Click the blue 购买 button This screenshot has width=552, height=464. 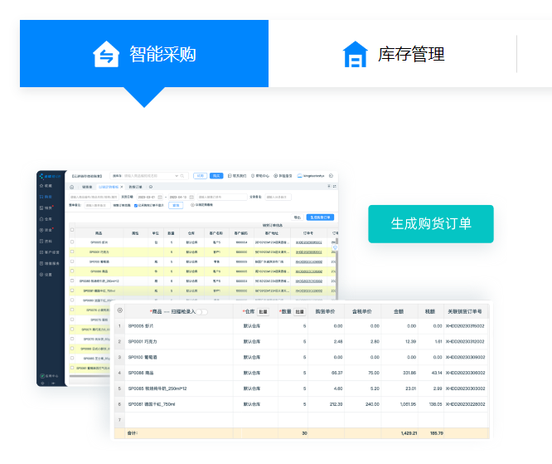click(216, 176)
